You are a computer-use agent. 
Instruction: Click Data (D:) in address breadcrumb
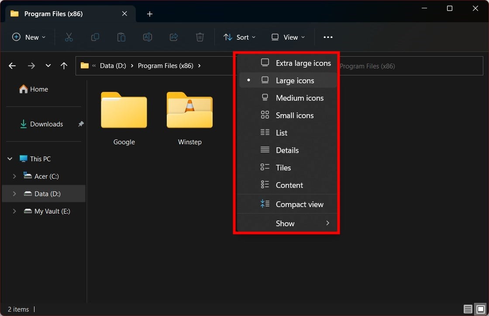pos(113,66)
